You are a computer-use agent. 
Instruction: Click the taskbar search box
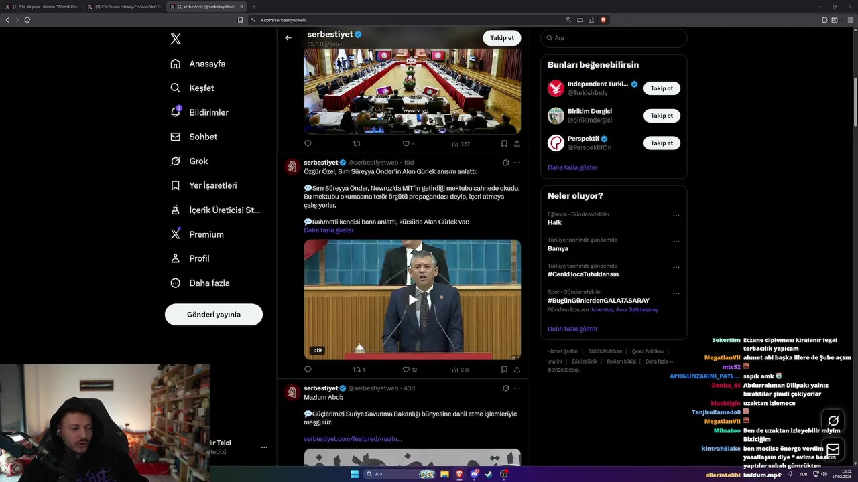(x=399, y=474)
